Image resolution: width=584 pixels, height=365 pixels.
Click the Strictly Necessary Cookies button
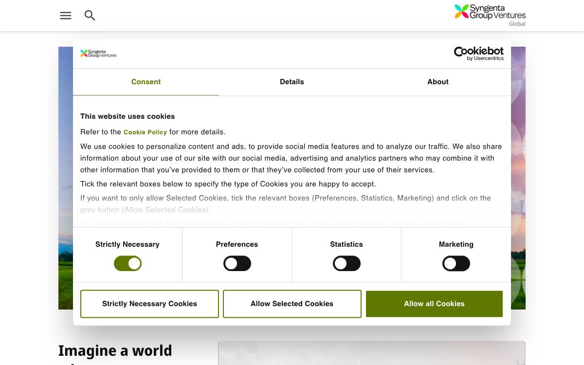point(149,304)
